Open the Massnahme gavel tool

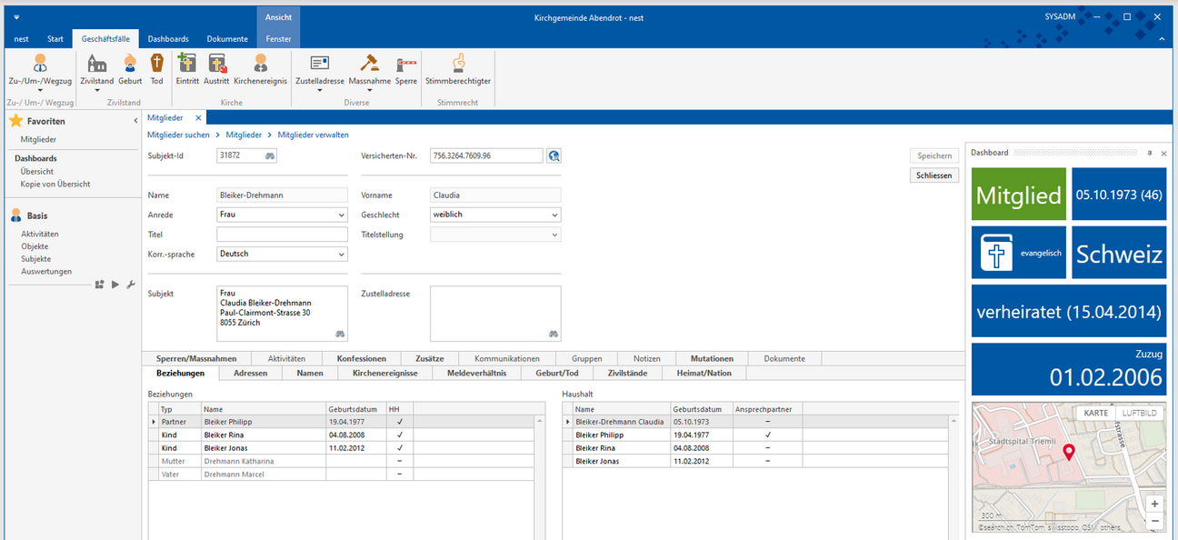point(369,64)
